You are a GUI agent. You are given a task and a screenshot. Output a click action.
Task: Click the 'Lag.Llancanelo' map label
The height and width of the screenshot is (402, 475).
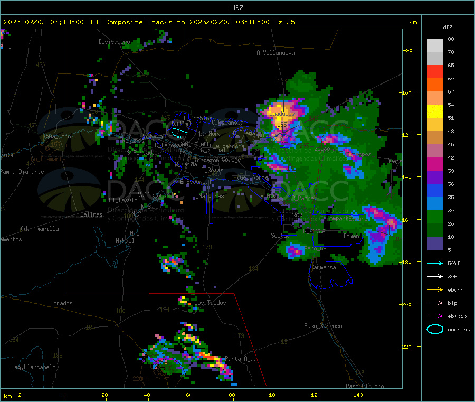tap(33, 367)
